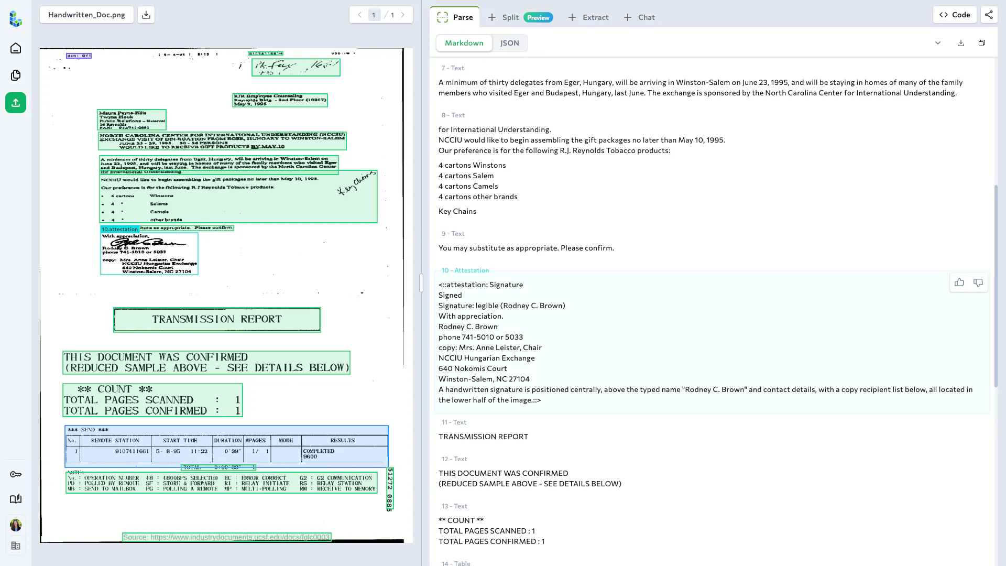The image size is (1006, 566).
Task: Click the share icon at top right
Action: [x=989, y=15]
